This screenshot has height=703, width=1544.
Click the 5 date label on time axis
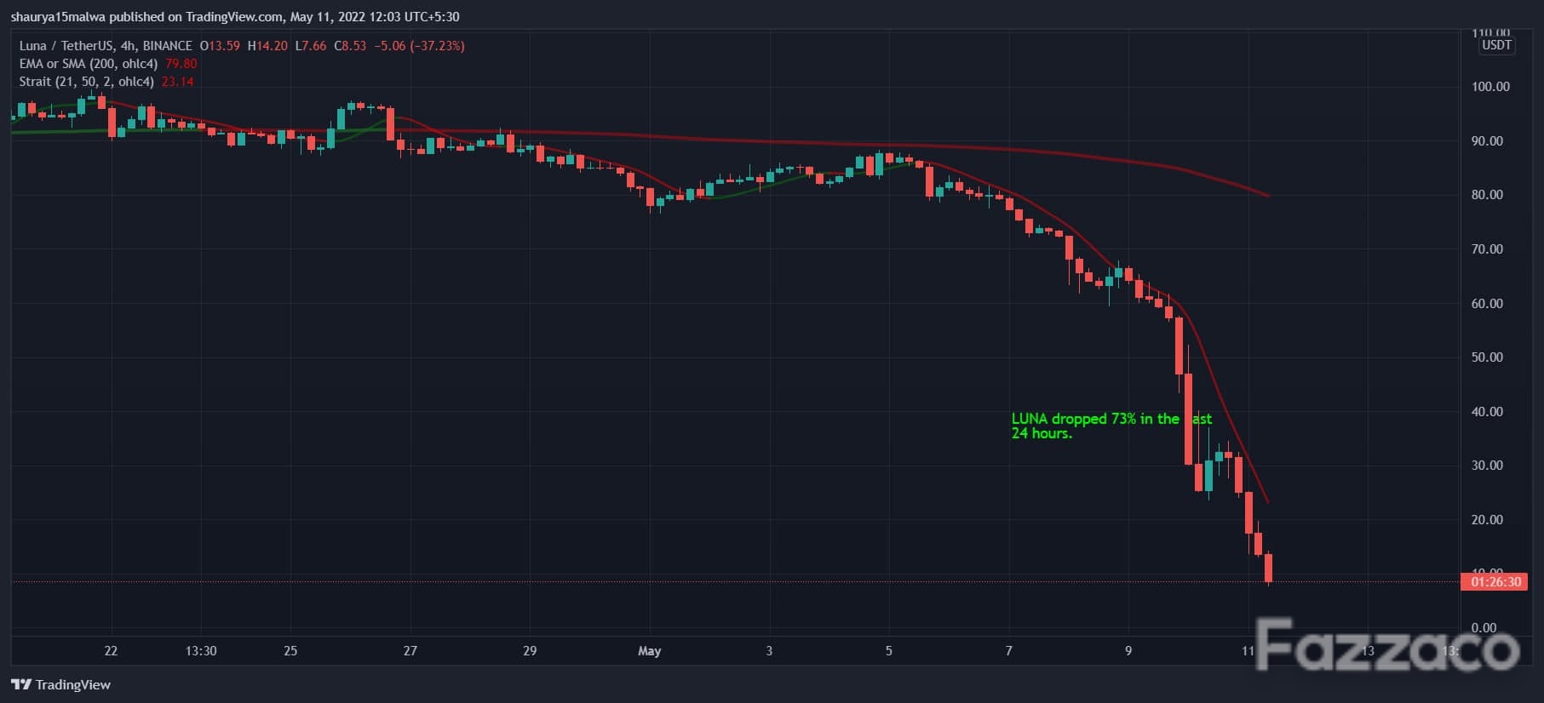click(889, 651)
